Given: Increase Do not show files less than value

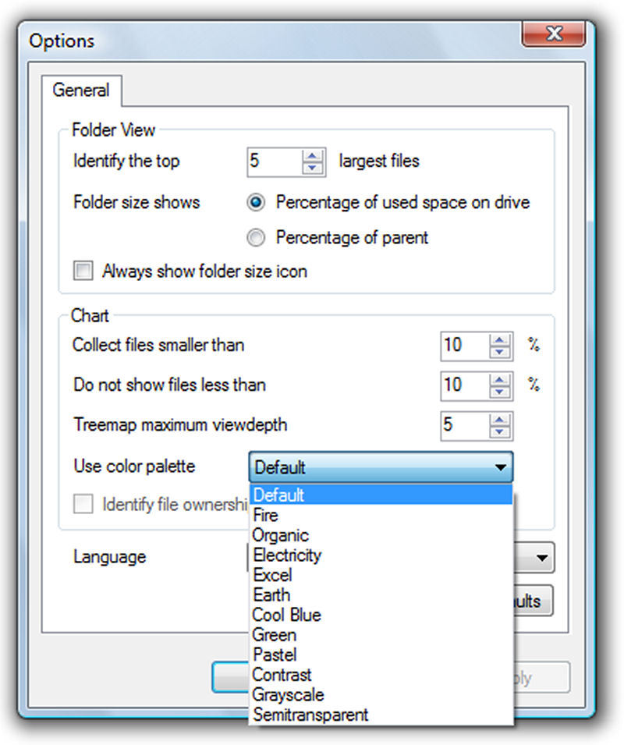Looking at the screenshot, I should [499, 380].
